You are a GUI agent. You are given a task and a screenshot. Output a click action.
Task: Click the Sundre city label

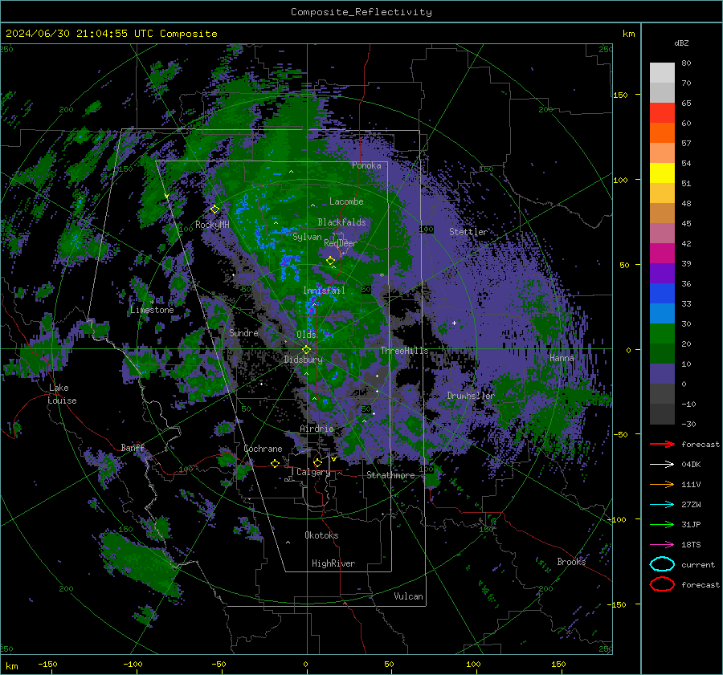pos(243,332)
